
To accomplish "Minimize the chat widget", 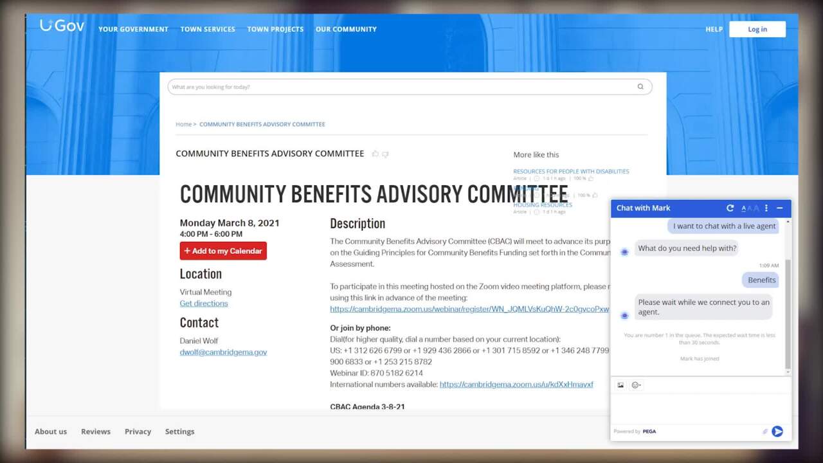I will [x=780, y=208].
